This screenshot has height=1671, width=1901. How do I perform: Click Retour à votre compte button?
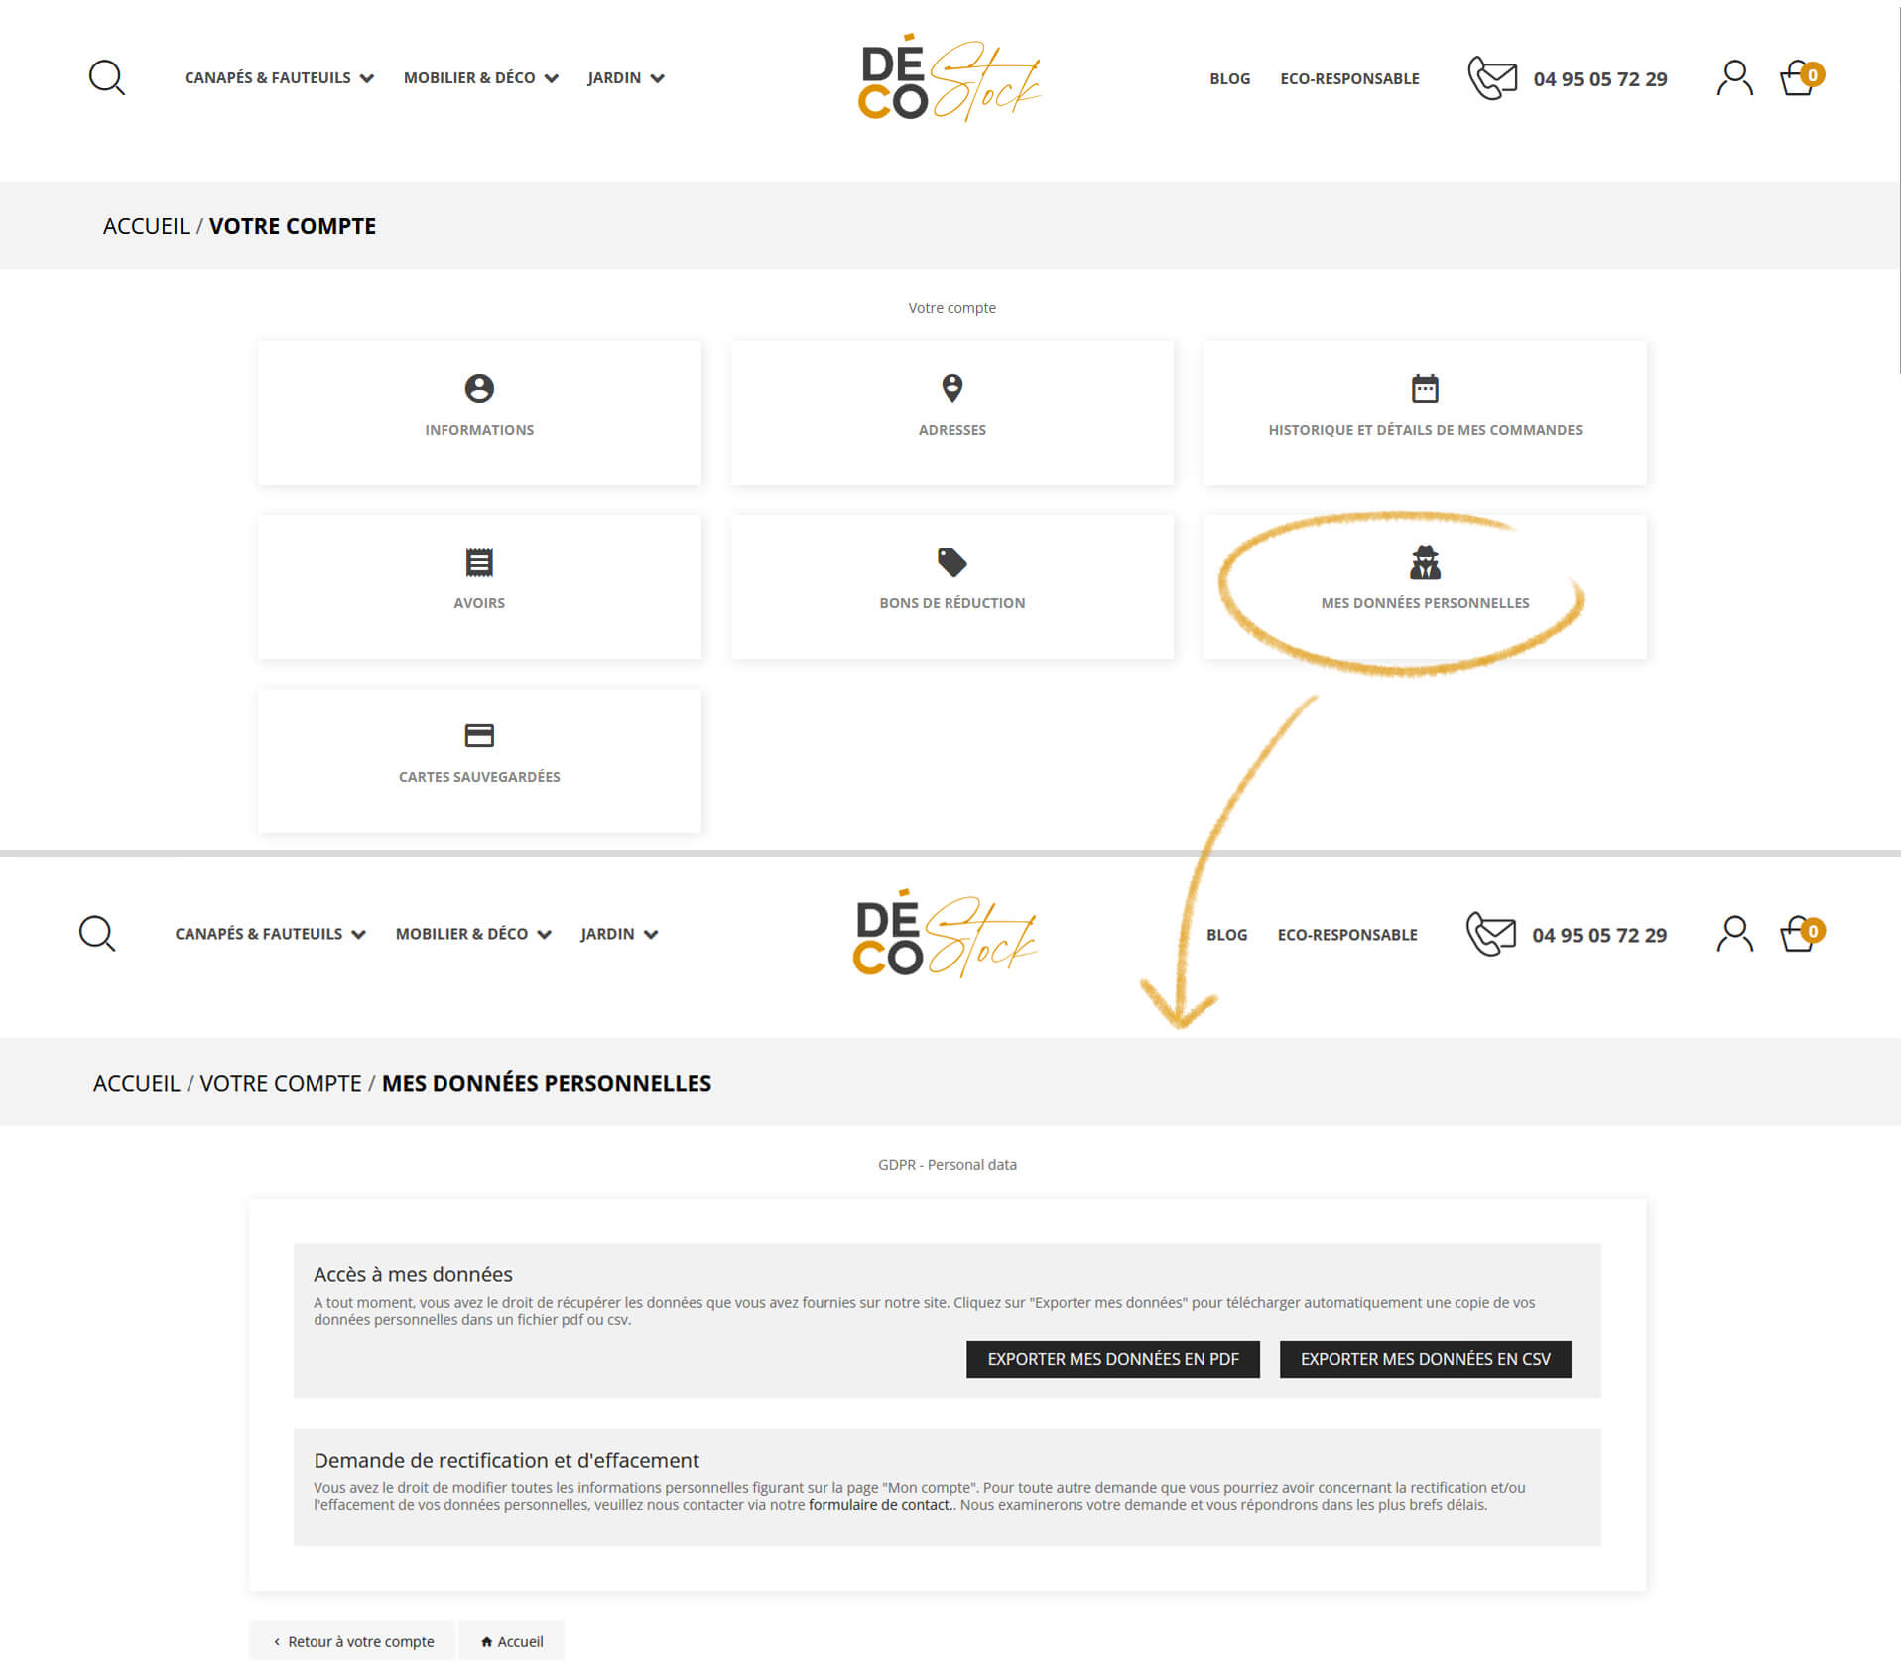click(353, 1641)
